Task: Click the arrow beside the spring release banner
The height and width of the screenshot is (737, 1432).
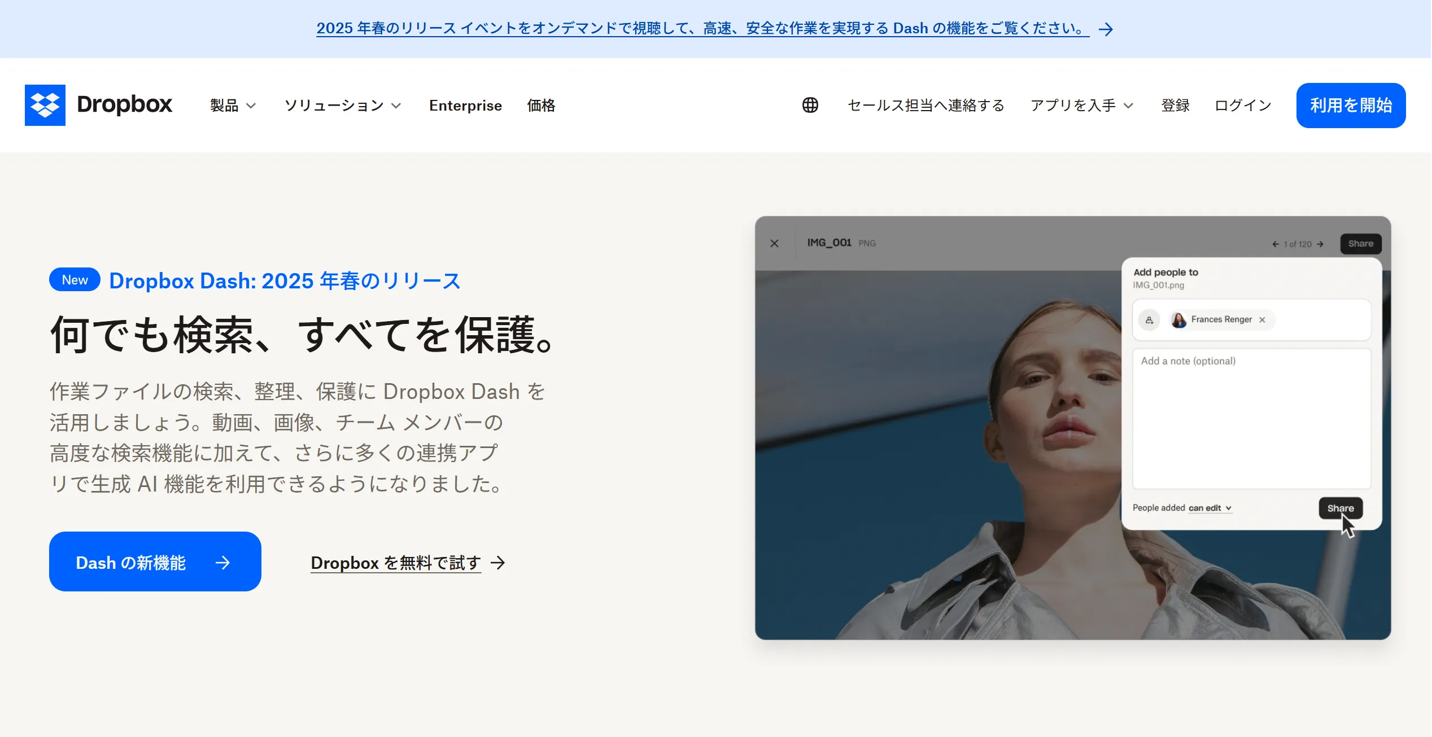Action: click(1106, 29)
